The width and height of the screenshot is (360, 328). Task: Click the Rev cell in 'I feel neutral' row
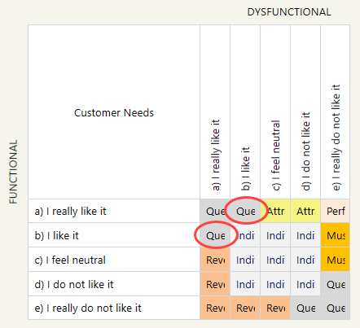click(215, 260)
